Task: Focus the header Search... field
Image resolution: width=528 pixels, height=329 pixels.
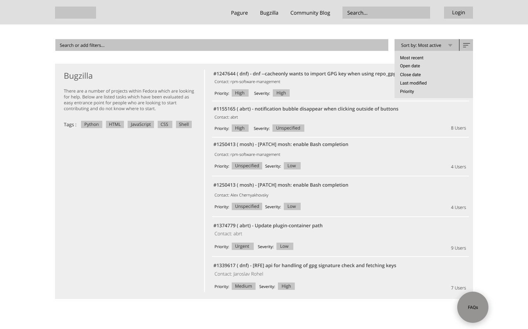Action: 386,12
